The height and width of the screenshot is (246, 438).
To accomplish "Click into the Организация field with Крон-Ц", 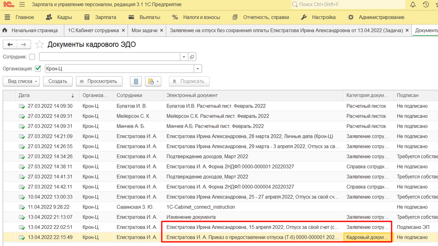I will tap(119, 69).
